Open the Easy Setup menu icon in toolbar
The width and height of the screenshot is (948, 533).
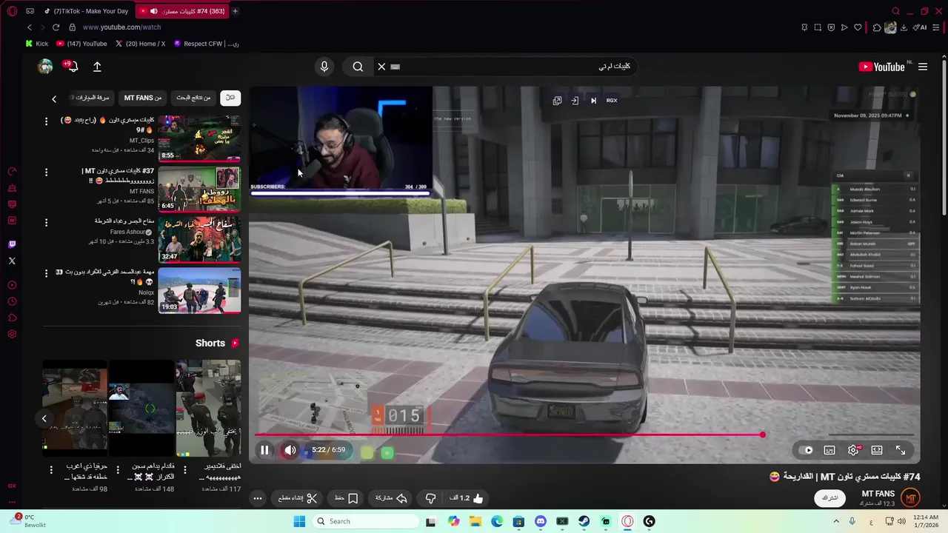[x=938, y=27]
